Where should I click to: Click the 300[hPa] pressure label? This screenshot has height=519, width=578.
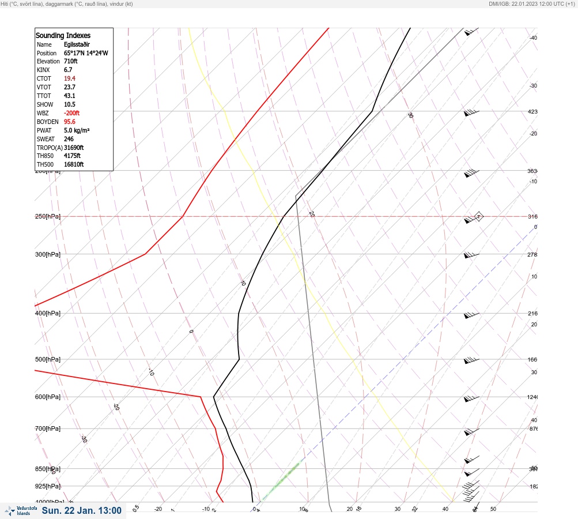click(48, 254)
